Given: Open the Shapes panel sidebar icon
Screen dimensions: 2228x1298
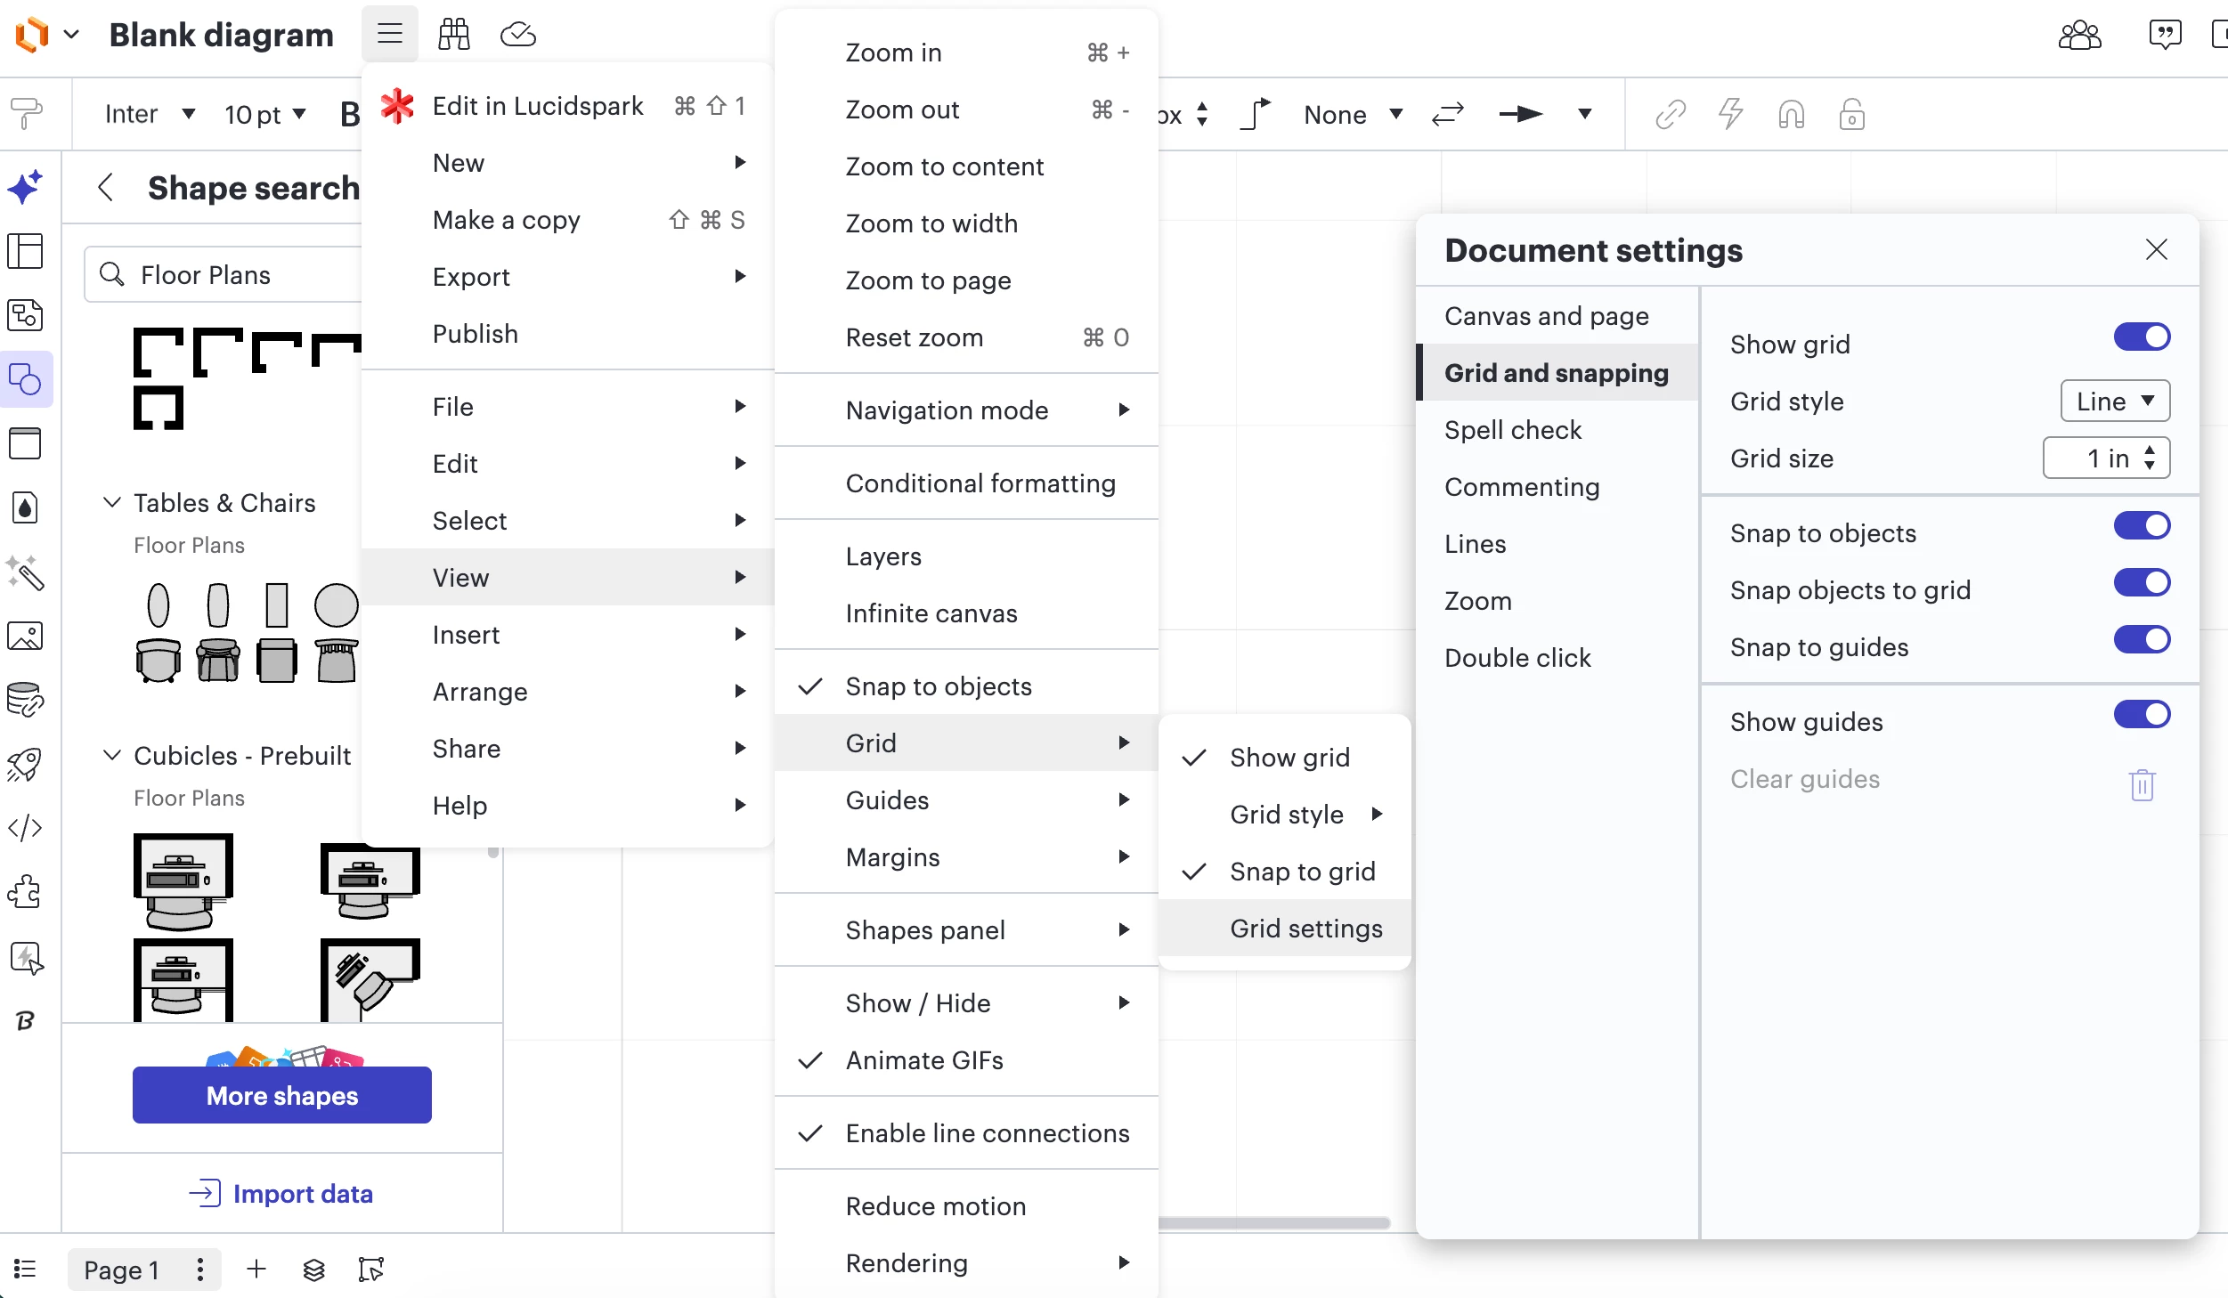Looking at the screenshot, I should click(x=25, y=379).
